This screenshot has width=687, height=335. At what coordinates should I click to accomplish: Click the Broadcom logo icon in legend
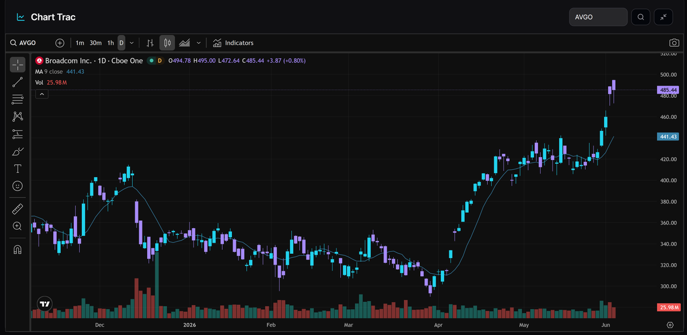(x=40, y=61)
